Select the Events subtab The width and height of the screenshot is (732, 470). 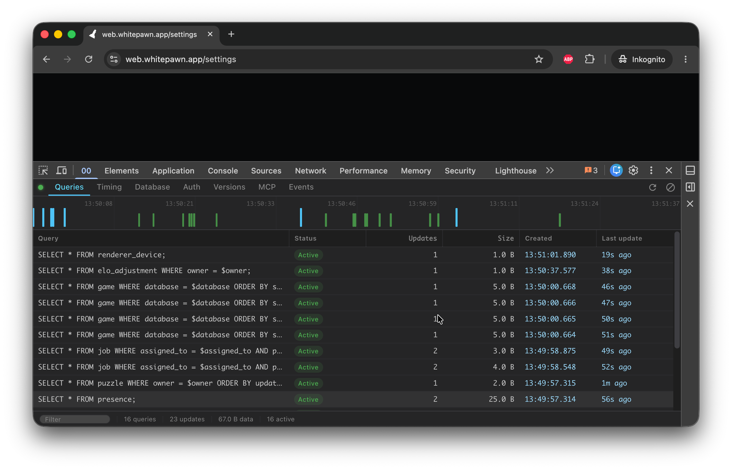tap(301, 187)
